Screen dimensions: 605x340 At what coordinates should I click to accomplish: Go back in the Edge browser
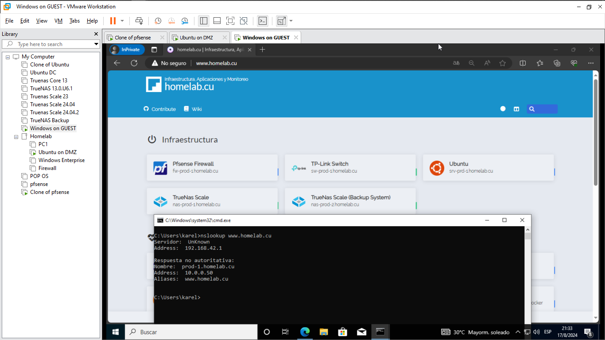(x=117, y=63)
